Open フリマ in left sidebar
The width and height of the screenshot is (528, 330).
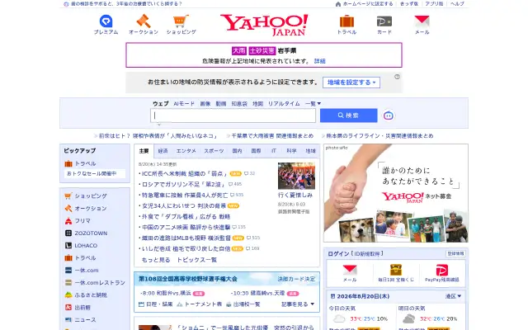[x=82, y=220]
